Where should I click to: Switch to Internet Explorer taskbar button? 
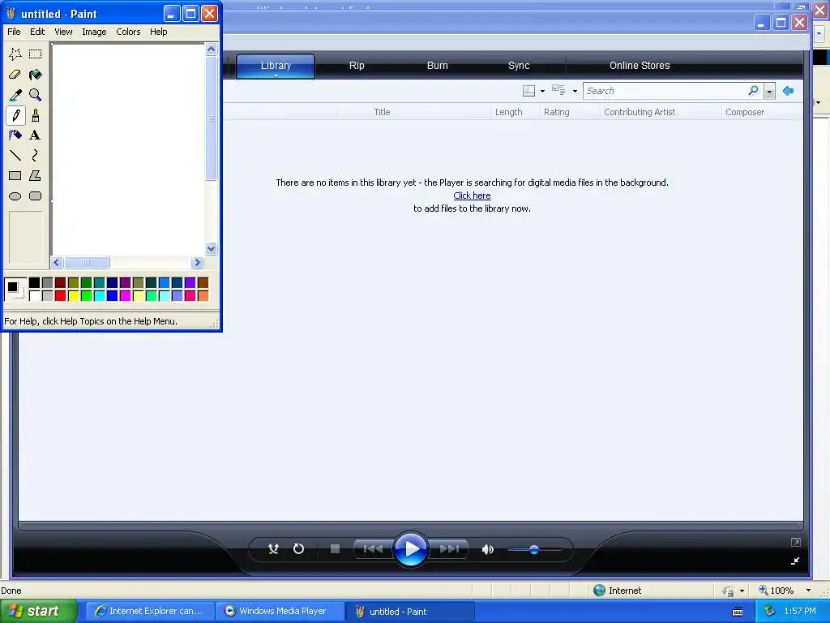click(150, 612)
